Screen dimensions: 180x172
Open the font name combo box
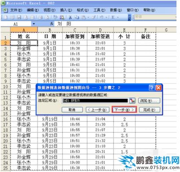pos(155,17)
